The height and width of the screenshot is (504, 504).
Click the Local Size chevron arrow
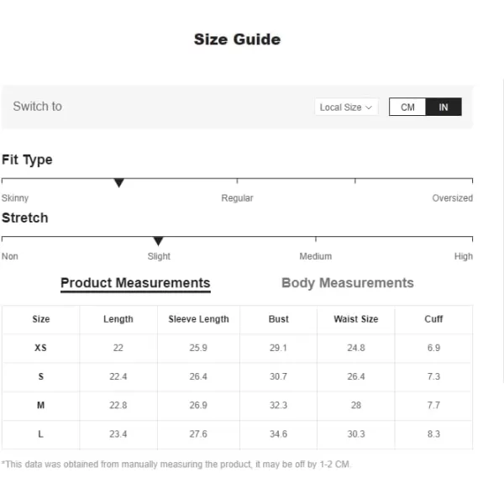369,108
